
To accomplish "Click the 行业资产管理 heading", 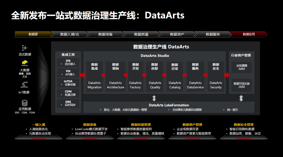I will pos(241,55).
